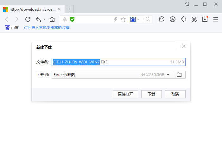Screen dimensions: 222x146
Task: Open the undo history dropdown arrow
Action: [44, 19]
